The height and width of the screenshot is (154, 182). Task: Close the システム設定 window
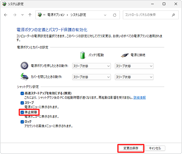point(176,4)
